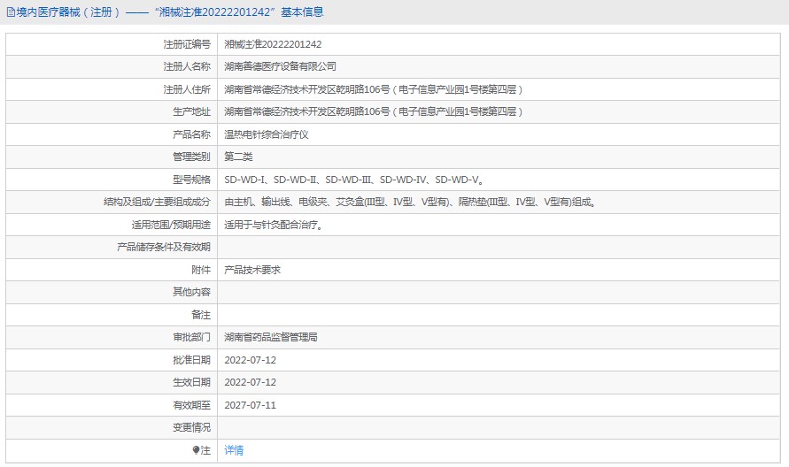Select registrant name 湖南善德医疗设备有限公司
789x467 pixels.
tap(281, 66)
